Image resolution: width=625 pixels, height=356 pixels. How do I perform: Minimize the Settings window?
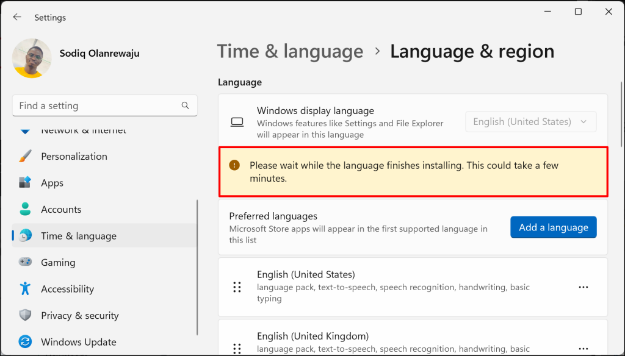[548, 12]
